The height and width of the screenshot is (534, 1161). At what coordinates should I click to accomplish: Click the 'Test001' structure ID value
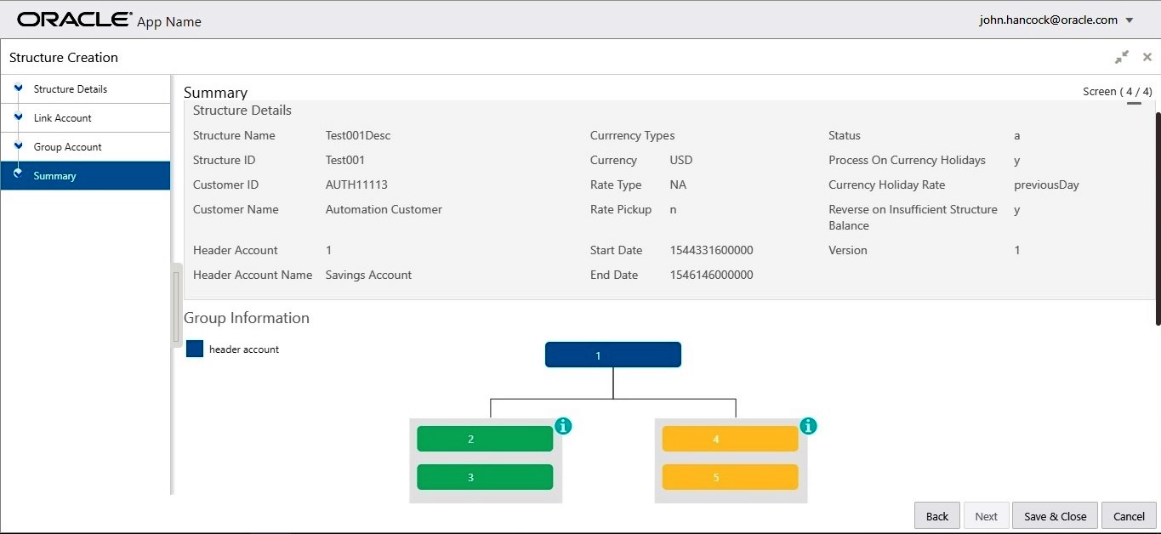(x=345, y=160)
